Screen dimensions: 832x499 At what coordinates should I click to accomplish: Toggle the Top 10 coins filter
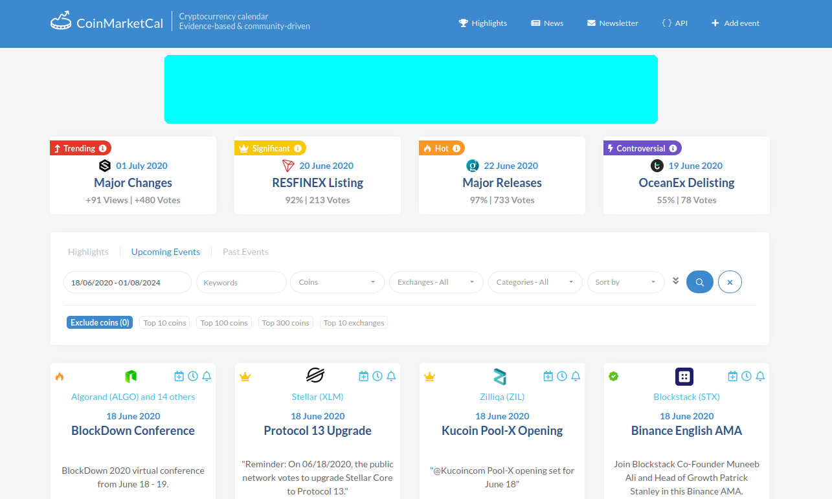[164, 322]
